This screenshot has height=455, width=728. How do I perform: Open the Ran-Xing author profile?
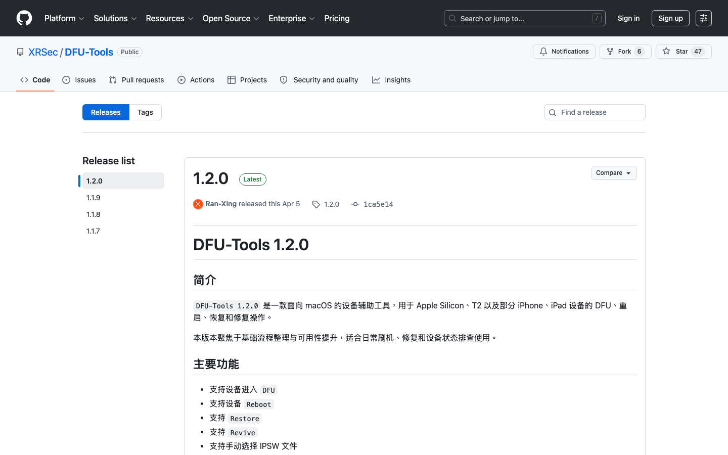[x=221, y=204]
